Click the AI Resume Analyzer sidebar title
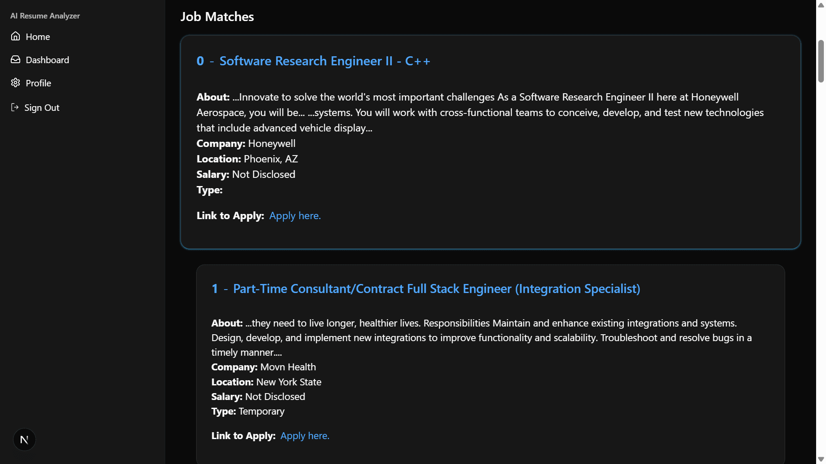The height and width of the screenshot is (464, 826). click(45, 16)
